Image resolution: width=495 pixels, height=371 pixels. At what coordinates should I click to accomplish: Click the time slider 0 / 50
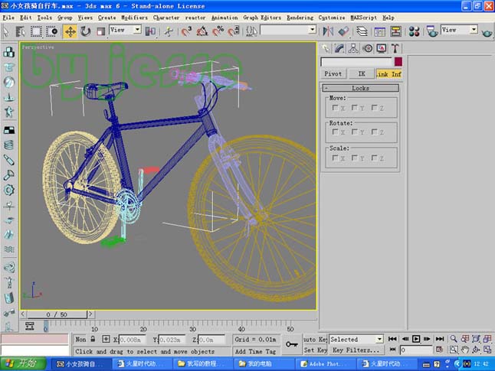[x=57, y=314]
